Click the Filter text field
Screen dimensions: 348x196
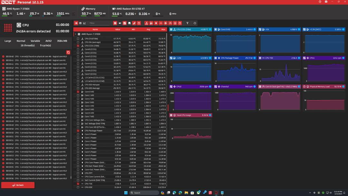100,23
